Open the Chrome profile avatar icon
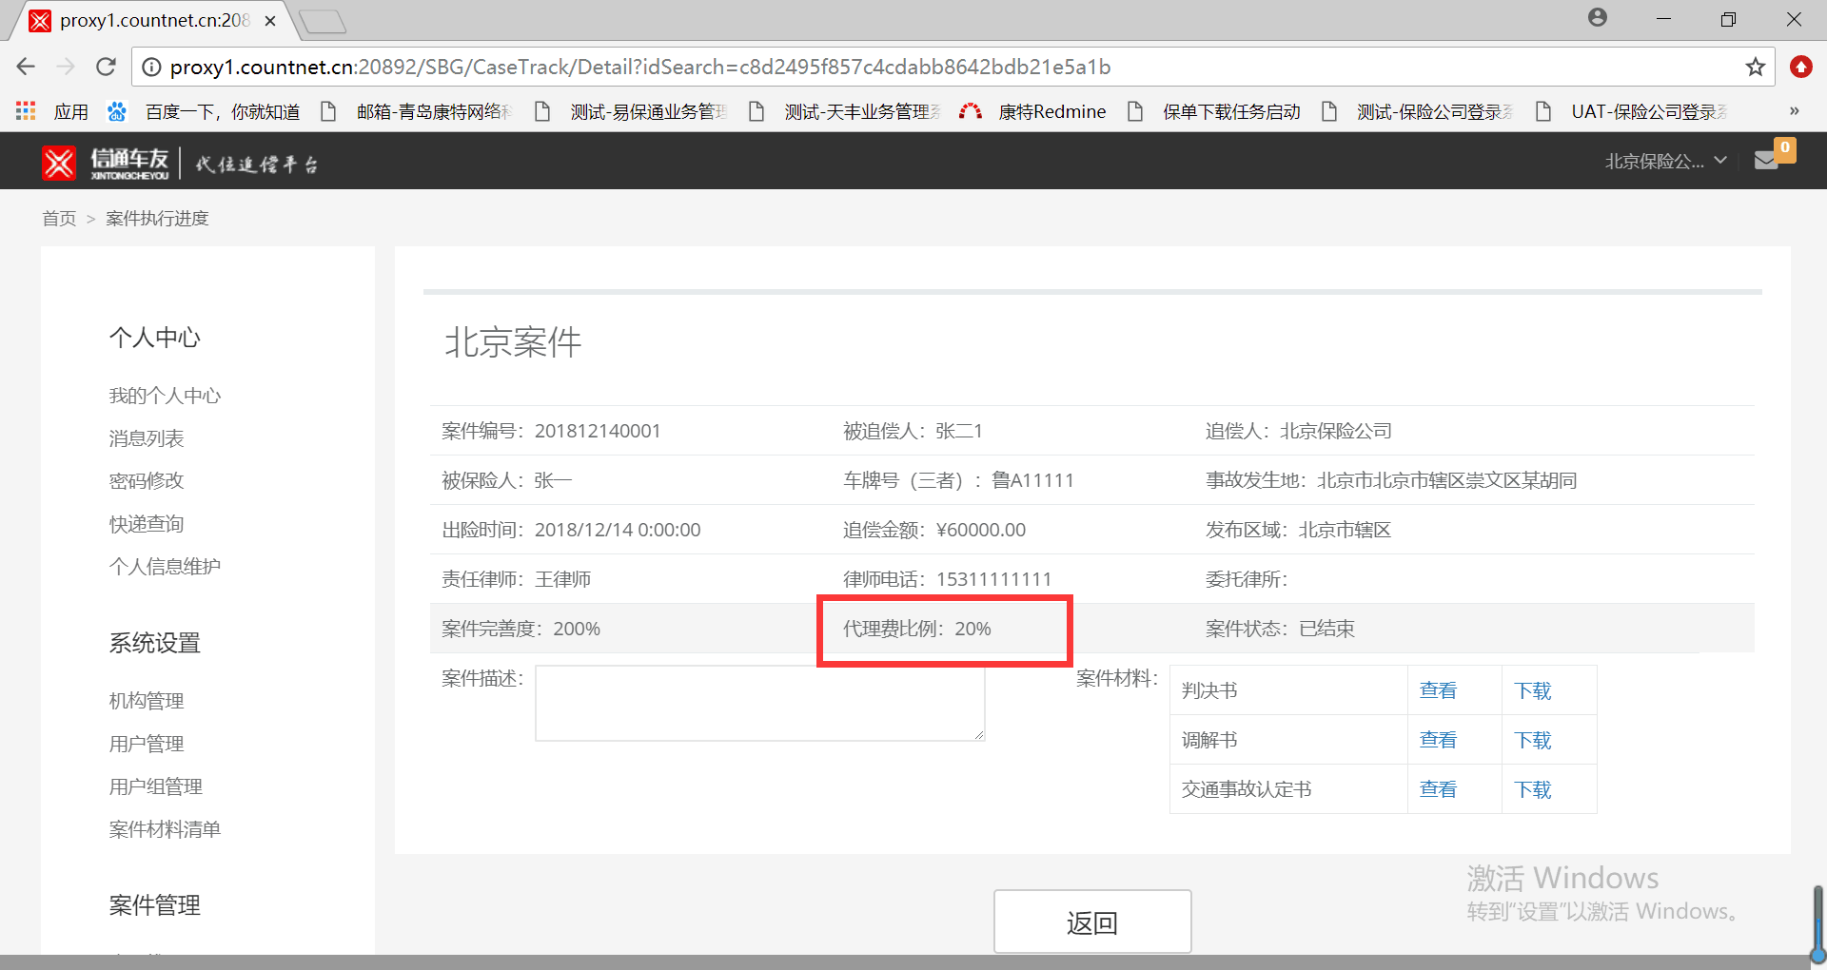Screen dimensions: 1827x970 point(1598,18)
